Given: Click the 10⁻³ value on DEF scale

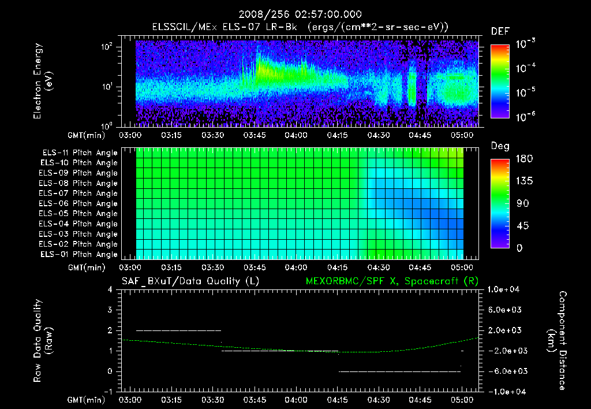Looking at the screenshot, I should [525, 43].
